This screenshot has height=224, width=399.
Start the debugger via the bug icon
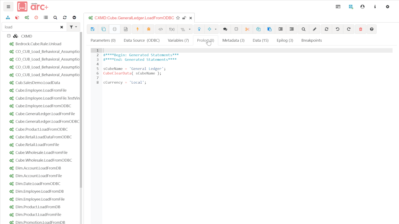(x=149, y=29)
